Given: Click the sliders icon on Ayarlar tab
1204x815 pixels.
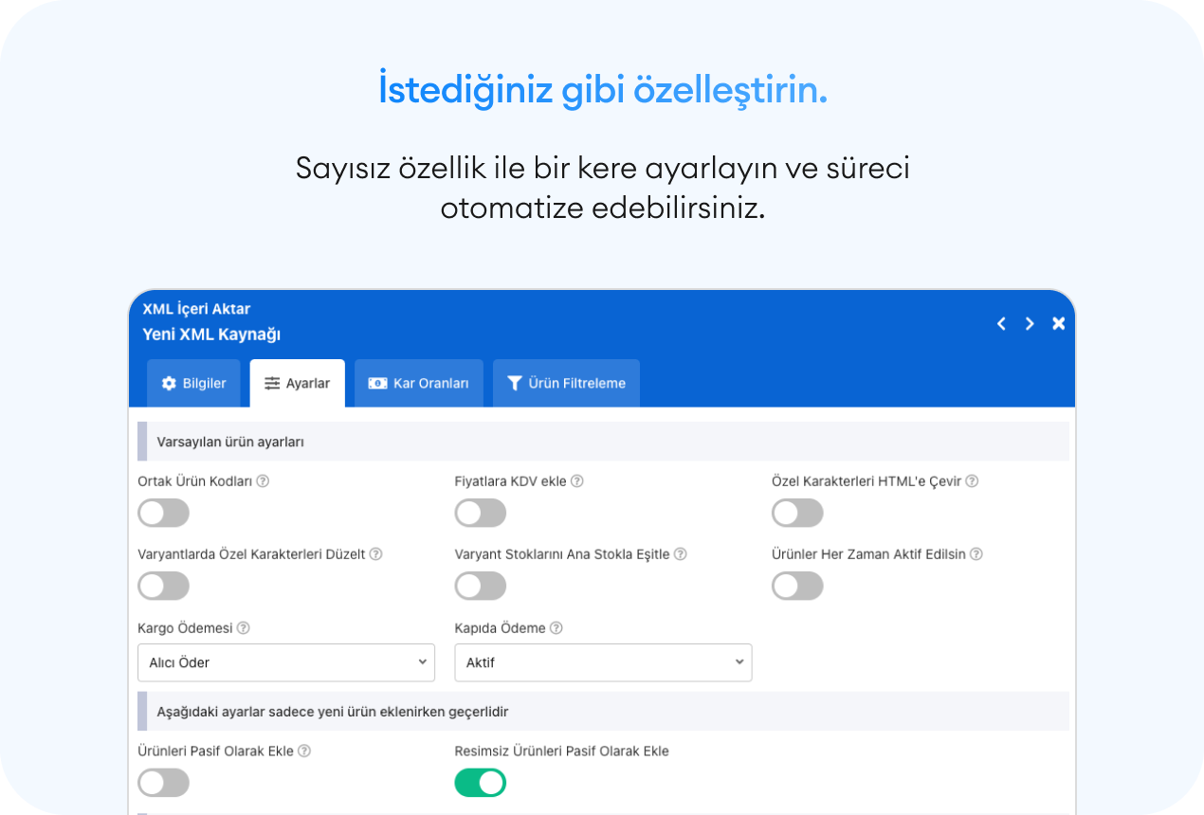Looking at the screenshot, I should coord(272,384).
